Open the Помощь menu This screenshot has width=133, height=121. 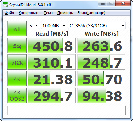click(x=65, y=13)
